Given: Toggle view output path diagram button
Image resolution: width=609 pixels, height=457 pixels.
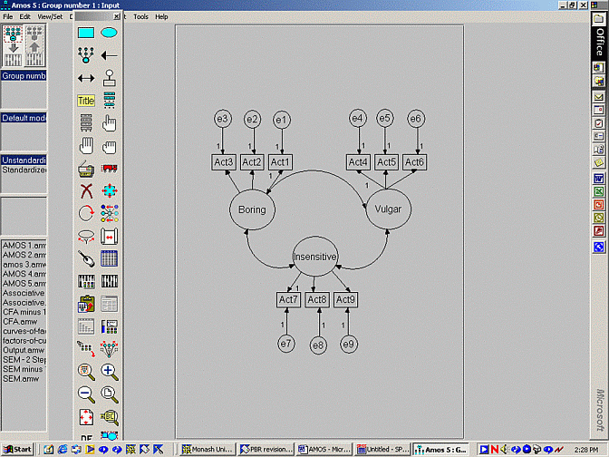Looking at the screenshot, I should tap(34, 44).
